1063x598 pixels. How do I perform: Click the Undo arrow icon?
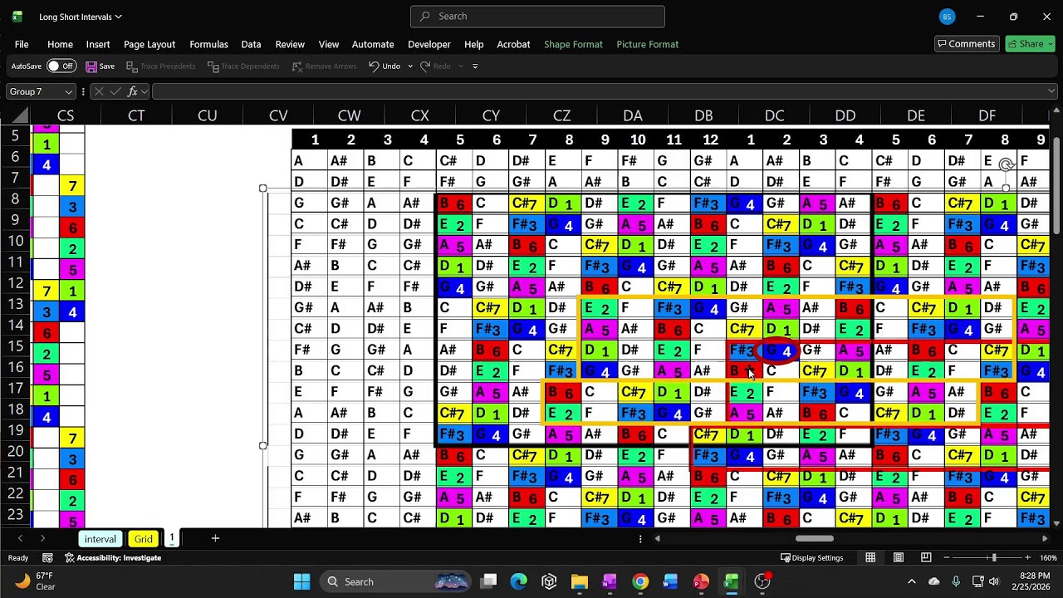coord(374,66)
